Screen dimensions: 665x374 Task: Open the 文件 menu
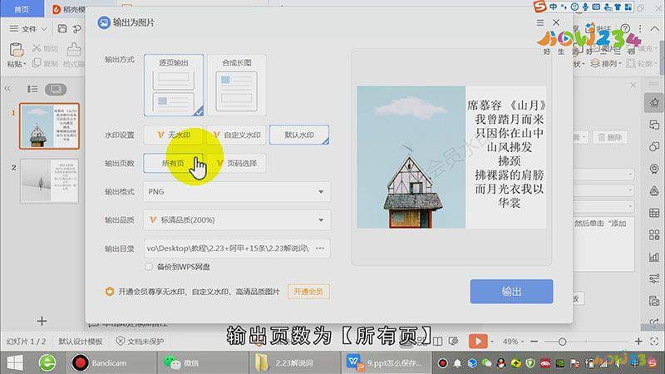click(28, 29)
